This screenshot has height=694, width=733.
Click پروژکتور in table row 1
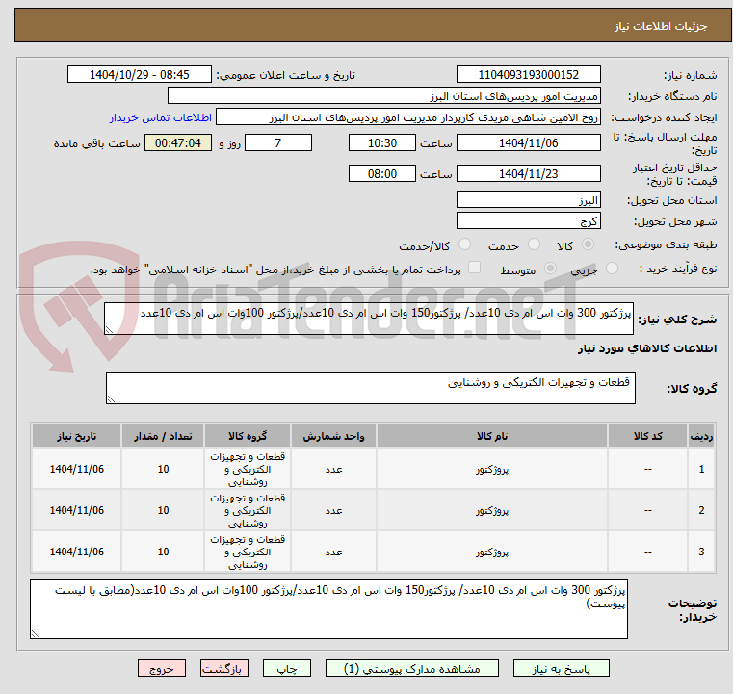tap(492, 470)
